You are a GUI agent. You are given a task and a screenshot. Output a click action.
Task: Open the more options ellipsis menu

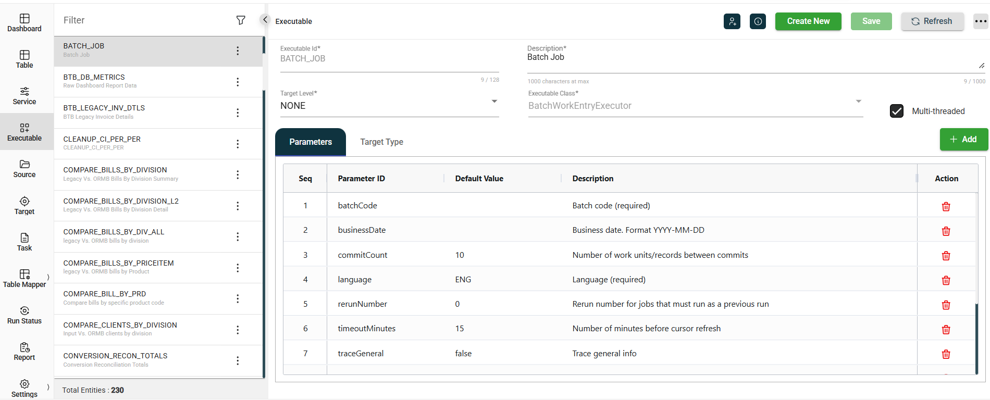[x=980, y=21]
